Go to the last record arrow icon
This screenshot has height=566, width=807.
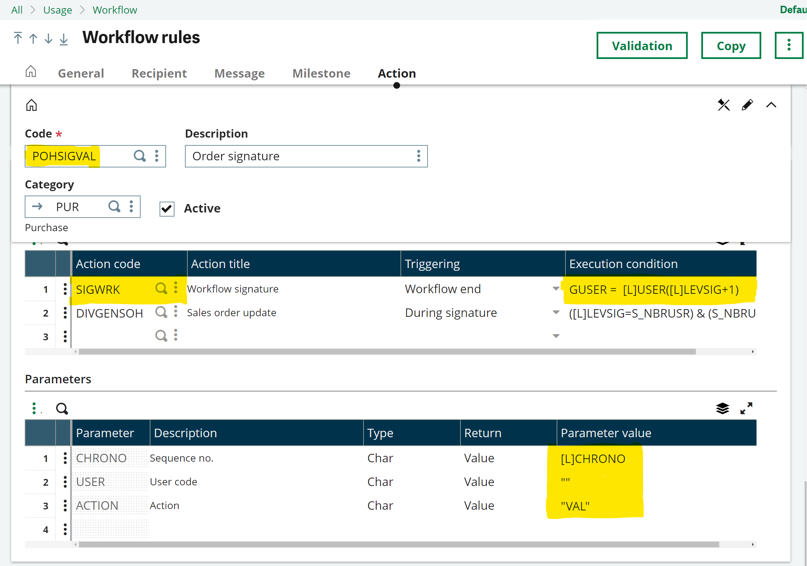tap(64, 39)
